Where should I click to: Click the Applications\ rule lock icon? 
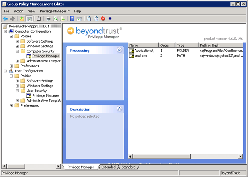132,51
